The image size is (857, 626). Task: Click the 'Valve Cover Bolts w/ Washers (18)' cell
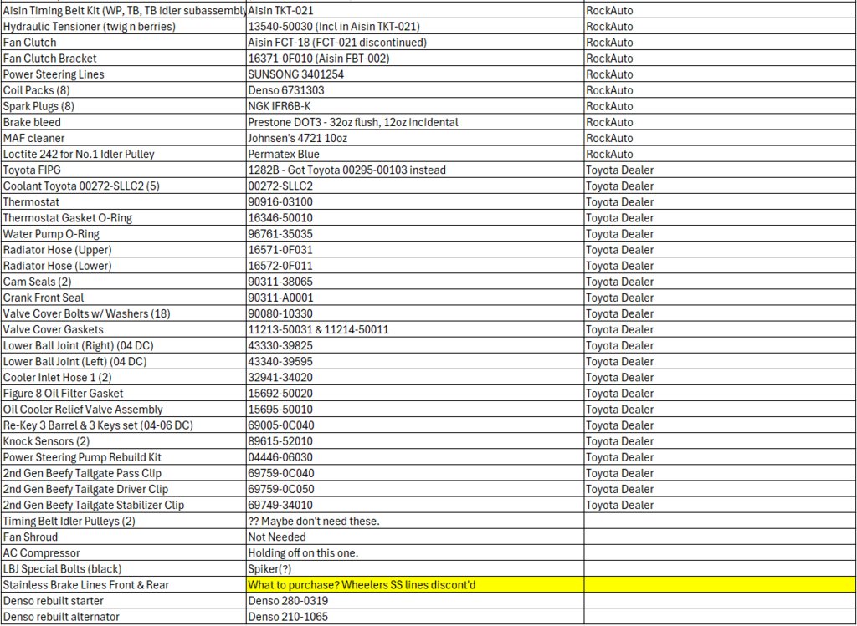(124, 313)
